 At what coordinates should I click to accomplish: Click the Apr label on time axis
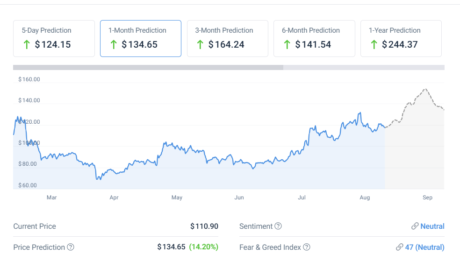(114, 198)
